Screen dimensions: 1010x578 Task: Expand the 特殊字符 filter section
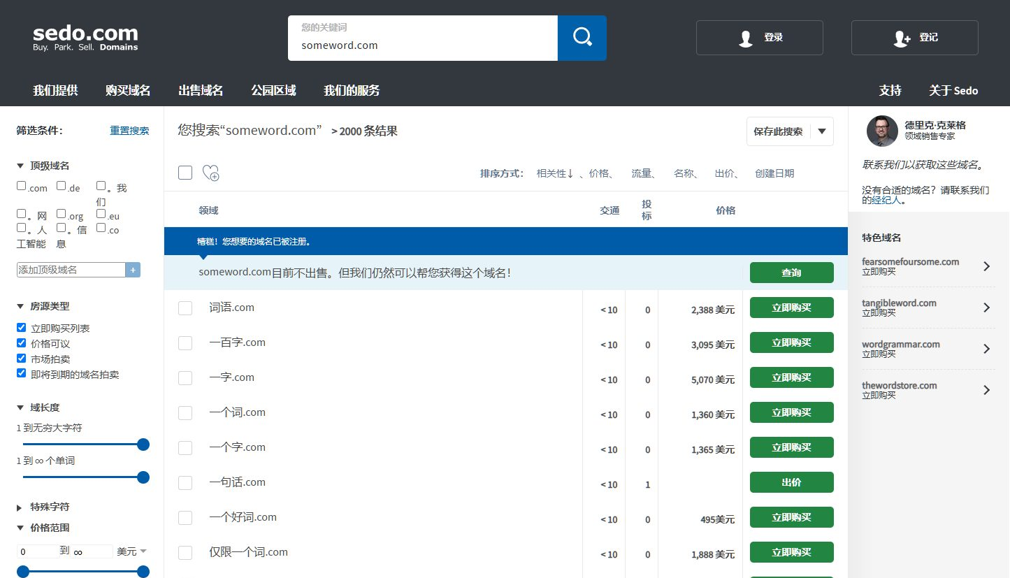coord(20,507)
